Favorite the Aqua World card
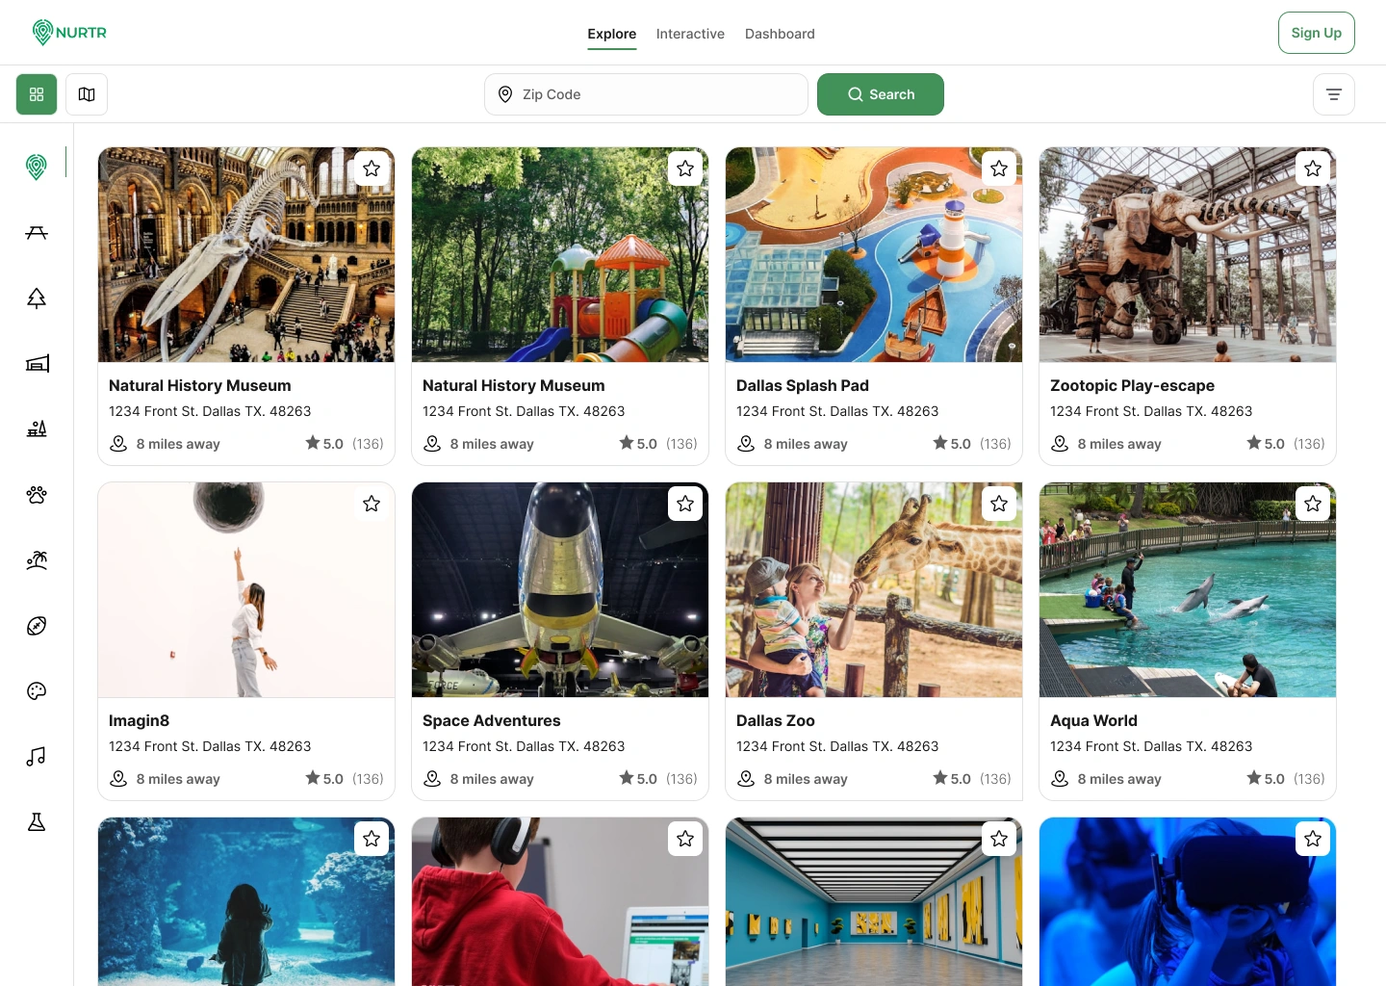This screenshot has width=1386, height=986. pos(1313,504)
